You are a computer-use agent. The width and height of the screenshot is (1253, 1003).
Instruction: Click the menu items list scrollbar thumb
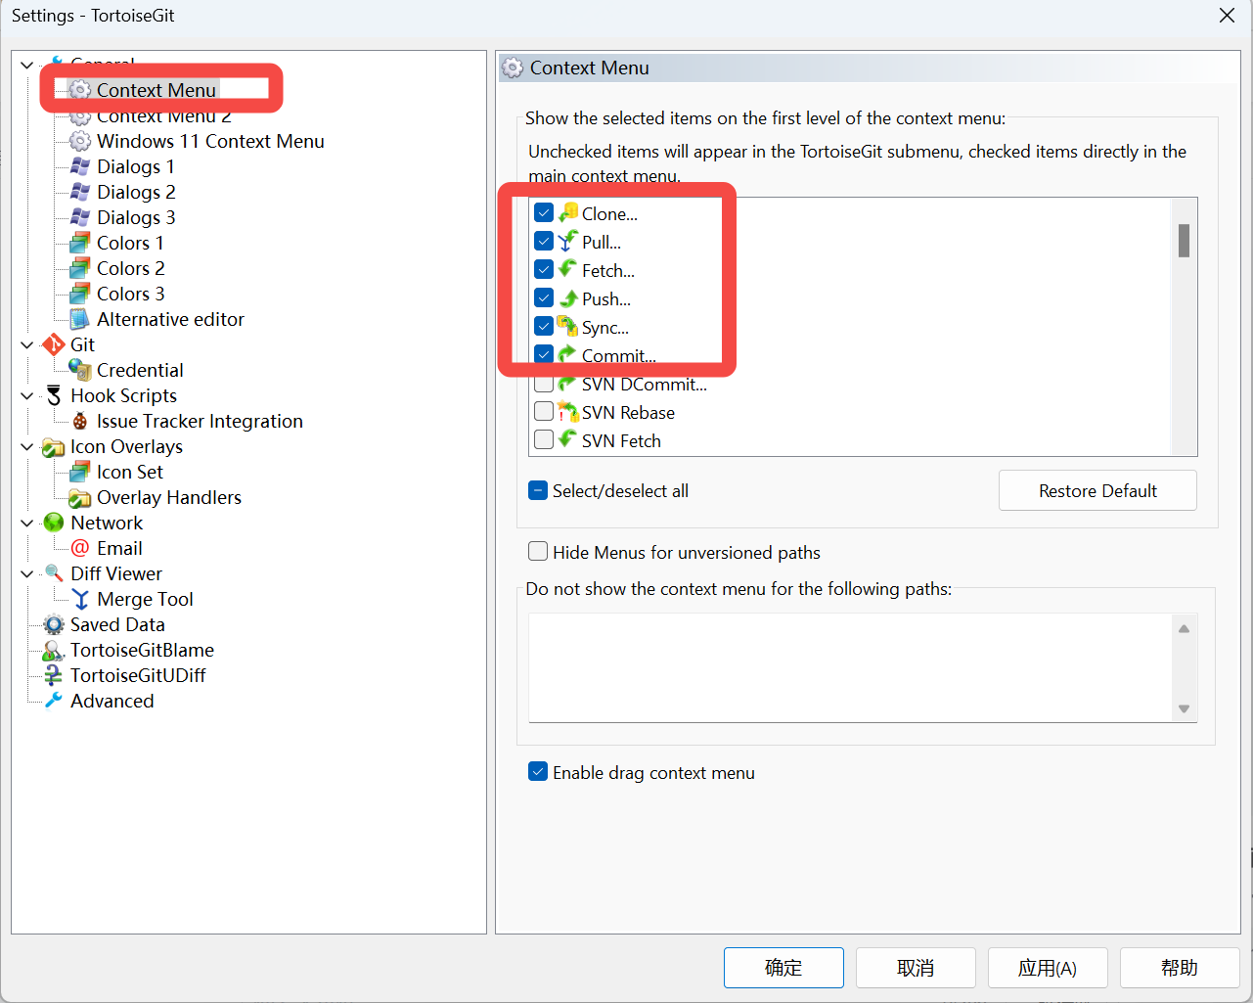point(1184,241)
